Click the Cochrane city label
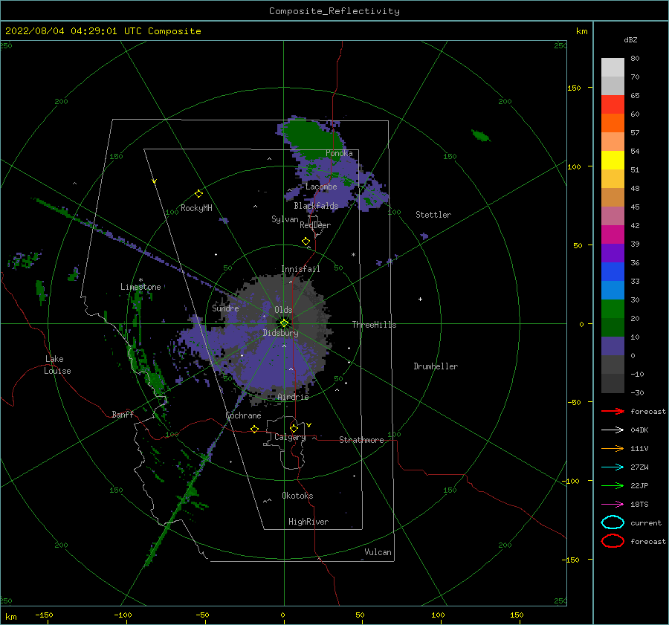The image size is (669, 625). [x=243, y=415]
